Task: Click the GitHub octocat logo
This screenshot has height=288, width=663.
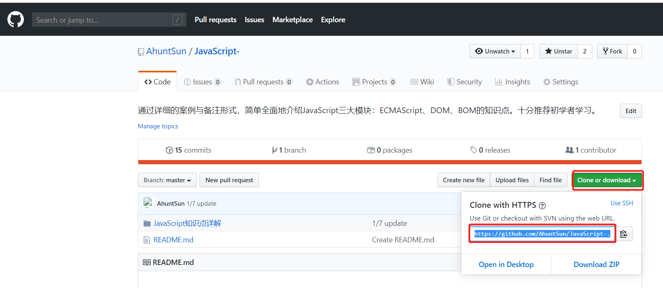Action: click(16, 19)
